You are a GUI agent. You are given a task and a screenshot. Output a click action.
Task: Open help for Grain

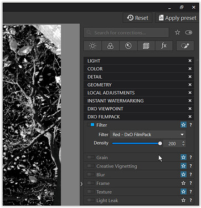pos(190,158)
